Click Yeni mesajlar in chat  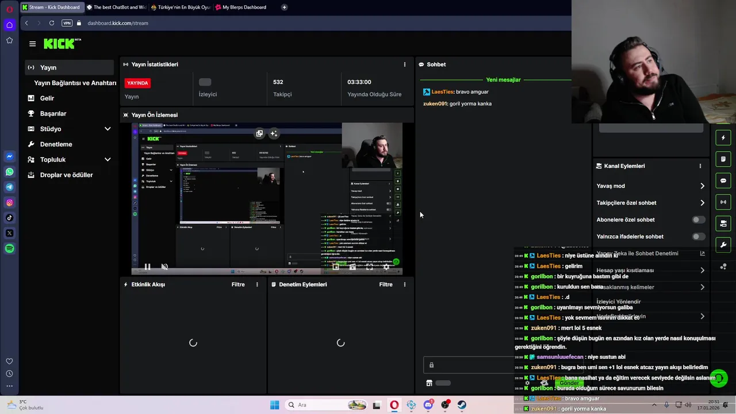coord(503,80)
